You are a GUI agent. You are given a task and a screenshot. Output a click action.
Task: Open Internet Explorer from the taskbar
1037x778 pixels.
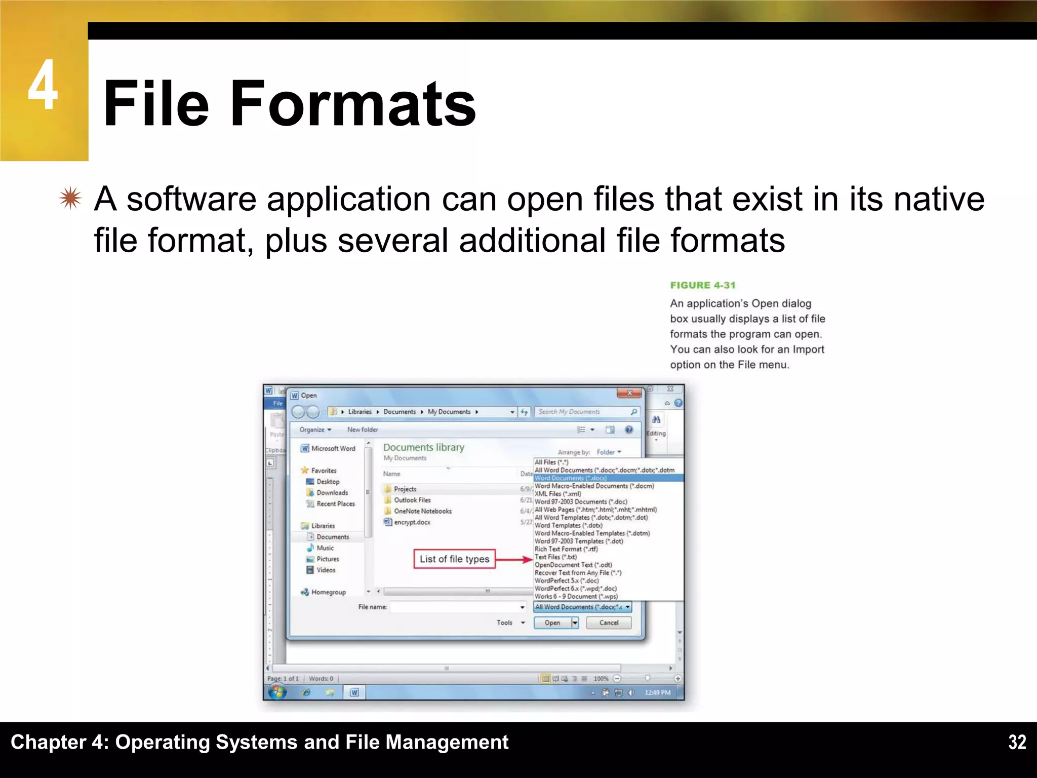point(306,692)
